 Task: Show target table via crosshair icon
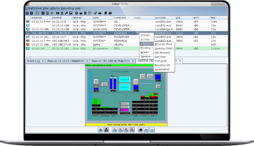[x=52, y=13]
